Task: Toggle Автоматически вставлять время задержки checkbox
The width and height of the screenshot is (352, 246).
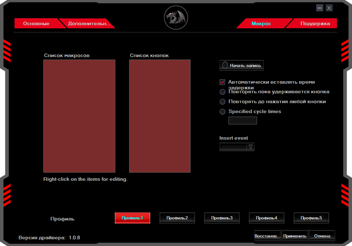Action: tap(222, 82)
